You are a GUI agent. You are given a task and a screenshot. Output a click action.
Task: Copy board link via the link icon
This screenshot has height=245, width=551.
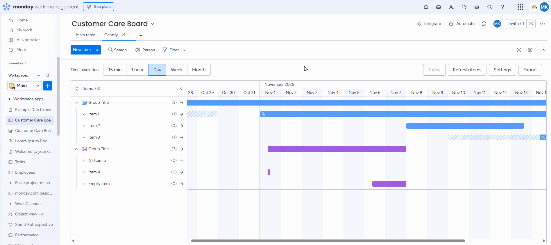pos(531,24)
